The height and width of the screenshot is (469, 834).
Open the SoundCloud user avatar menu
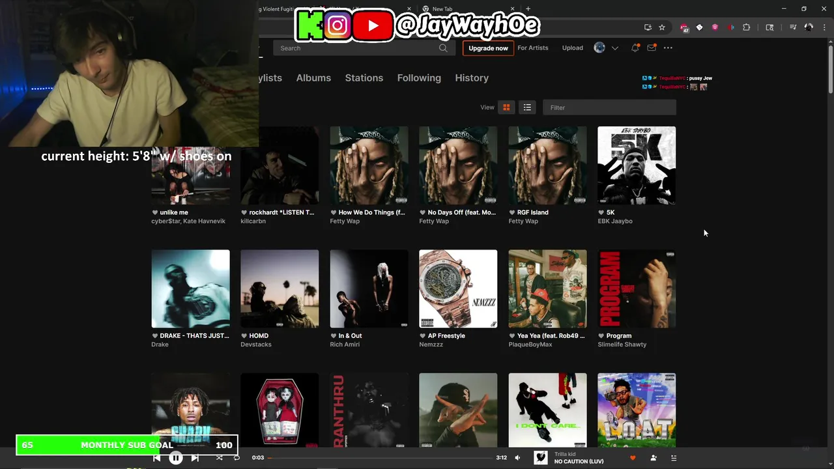(599, 48)
